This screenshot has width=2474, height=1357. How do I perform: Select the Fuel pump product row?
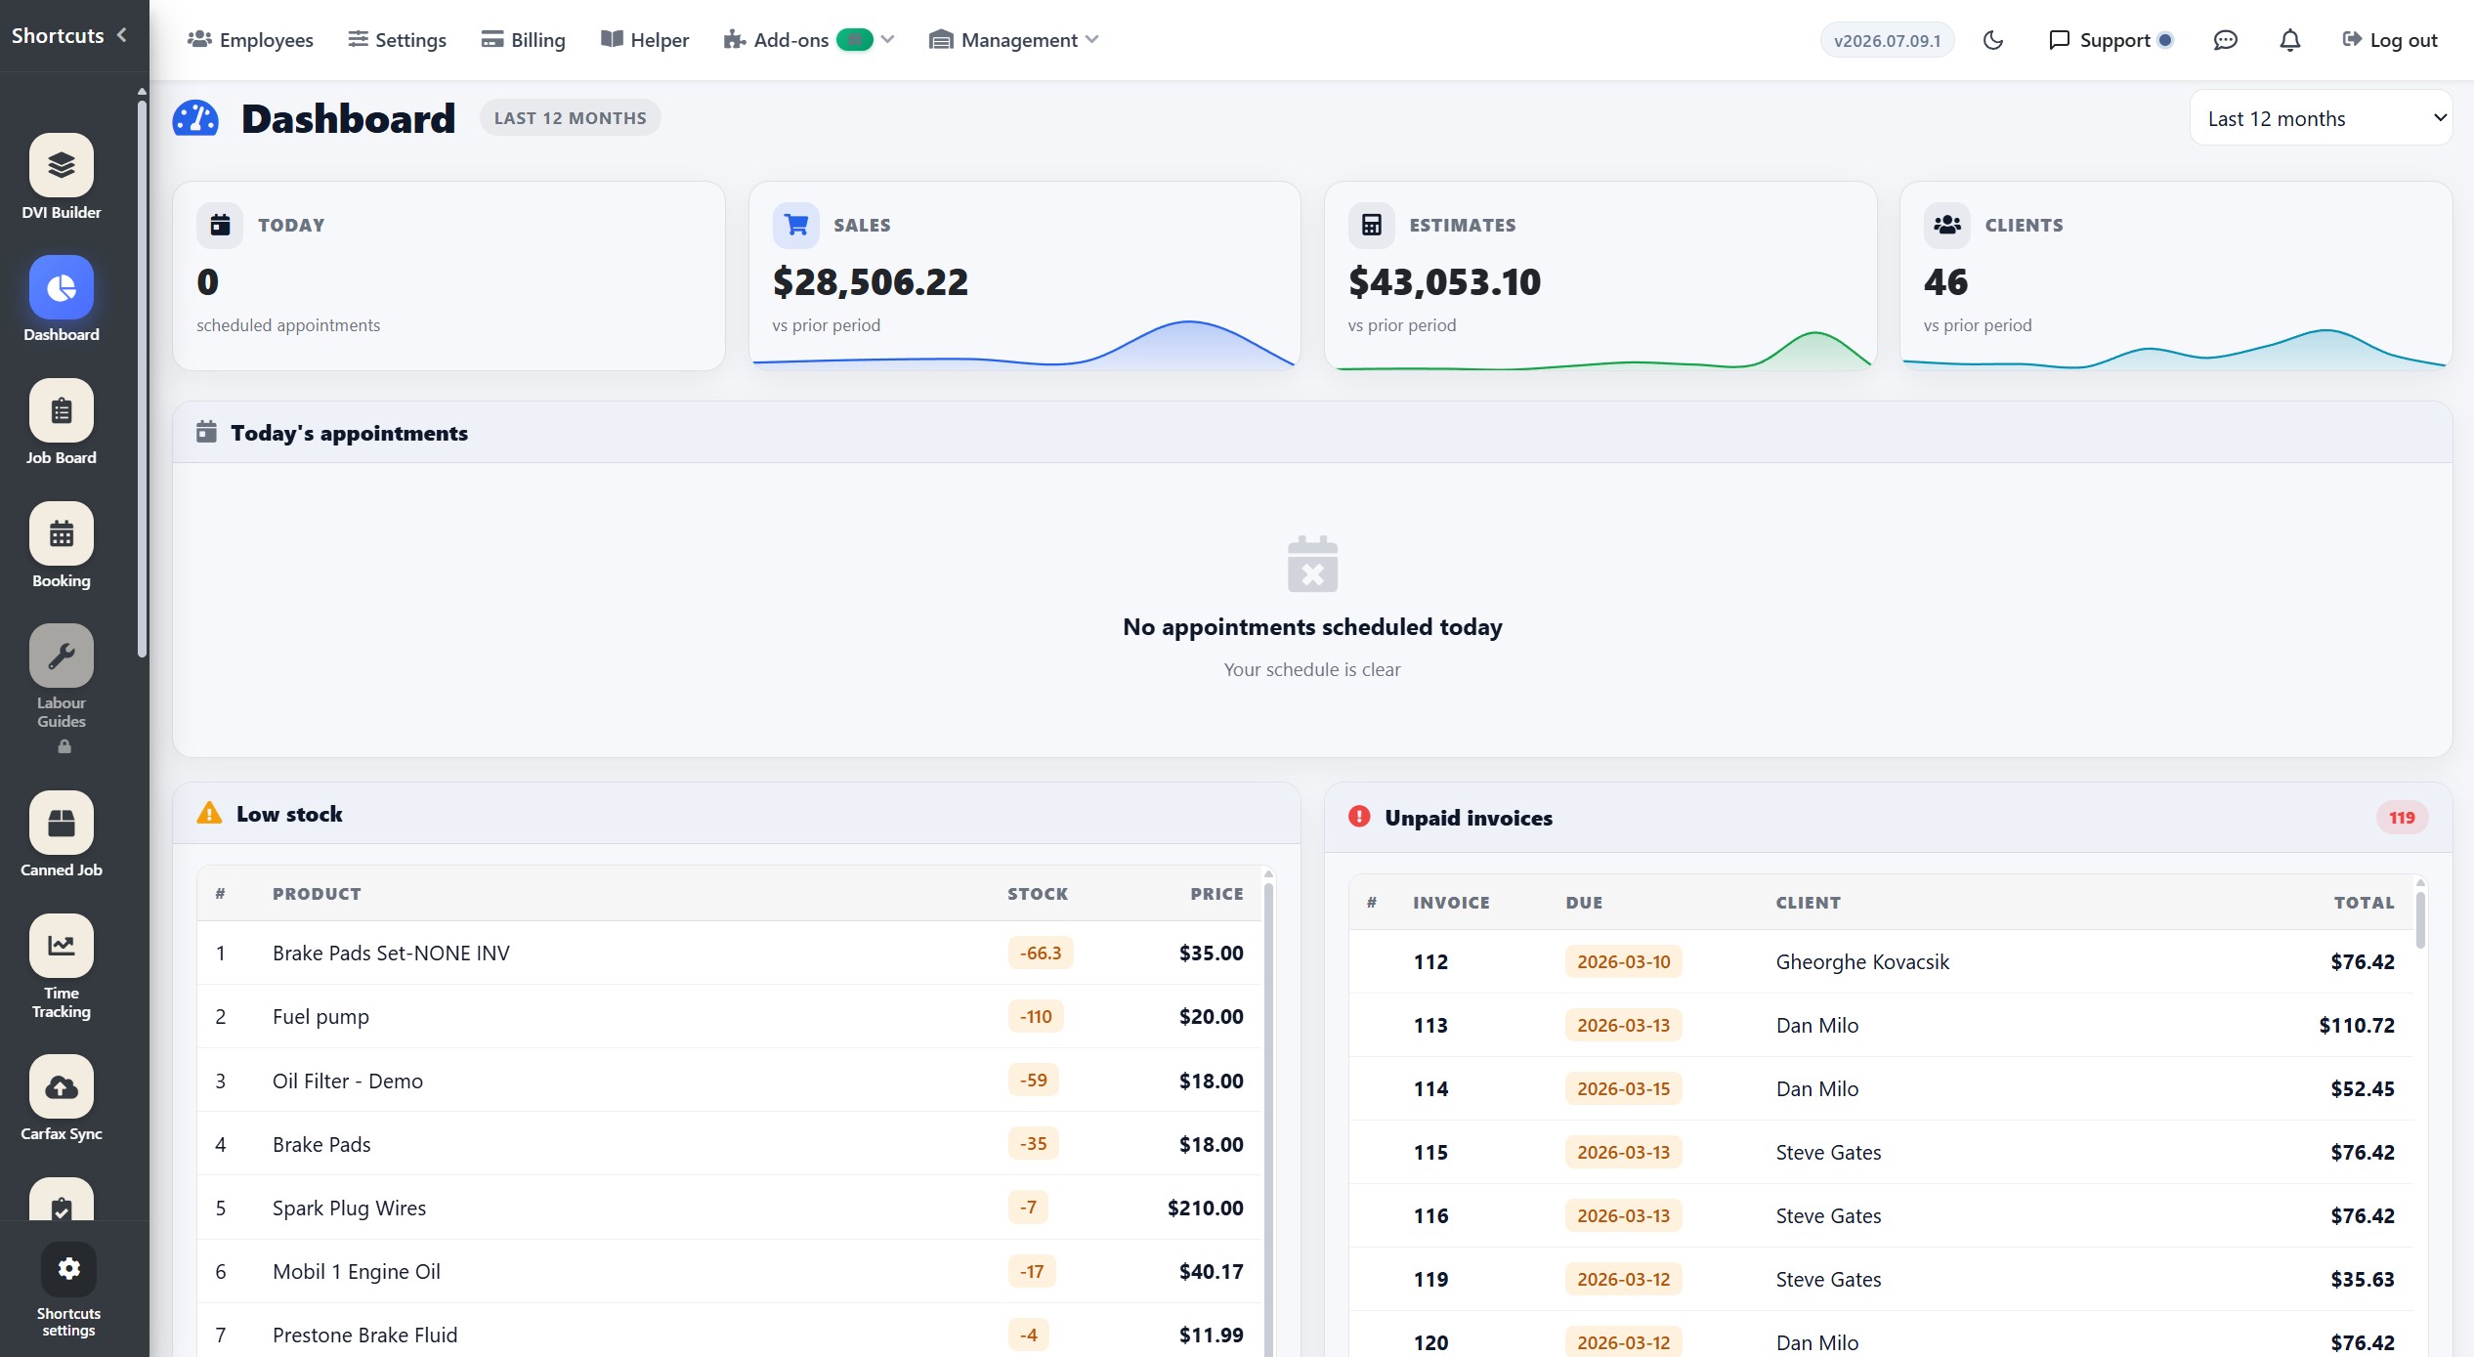tap(730, 1016)
